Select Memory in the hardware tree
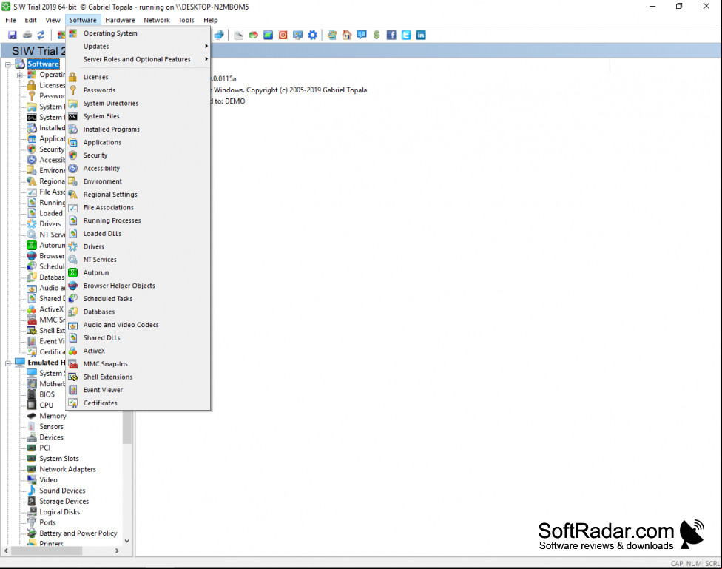Screen dimensions: 722x569 tap(53, 416)
